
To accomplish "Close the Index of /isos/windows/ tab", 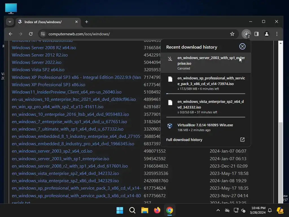I will [76, 22].
